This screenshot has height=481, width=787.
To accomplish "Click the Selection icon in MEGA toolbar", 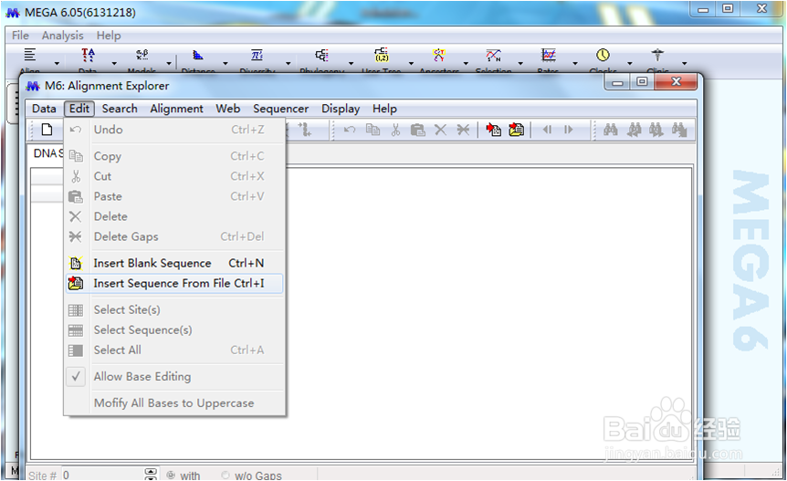I will coord(493,54).
